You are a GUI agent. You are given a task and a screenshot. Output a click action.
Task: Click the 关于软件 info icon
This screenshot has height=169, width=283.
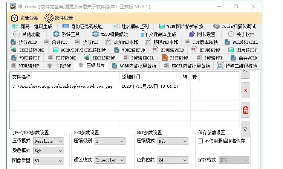coord(231,34)
